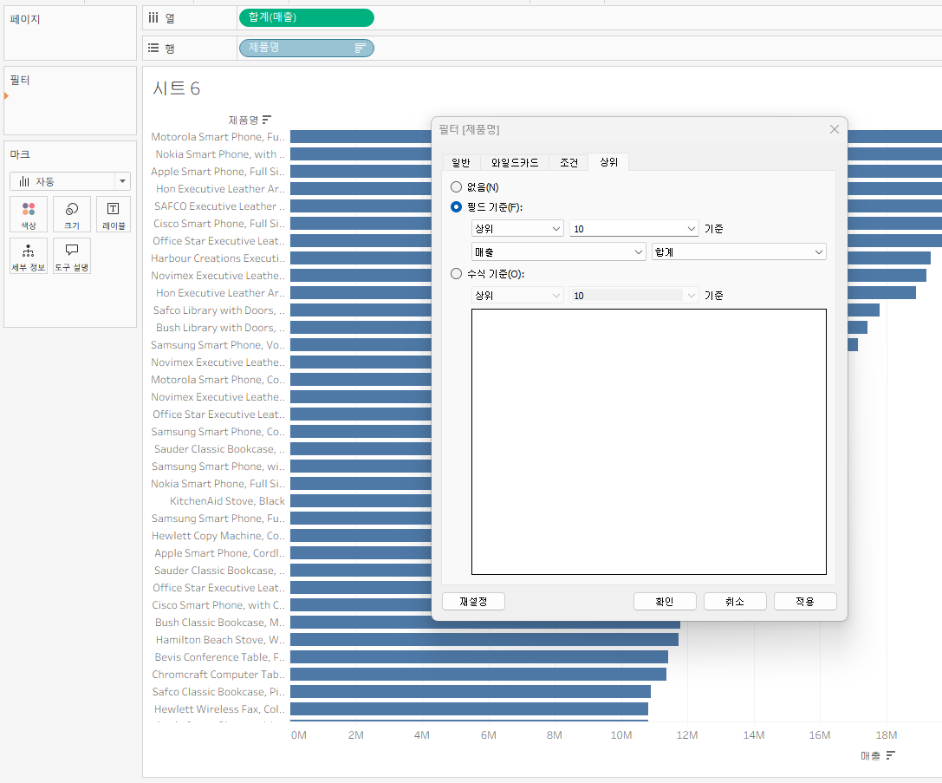Image resolution: width=942 pixels, height=783 pixels.
Task: Select the Bush Library with Doors label
Action: [220, 328]
